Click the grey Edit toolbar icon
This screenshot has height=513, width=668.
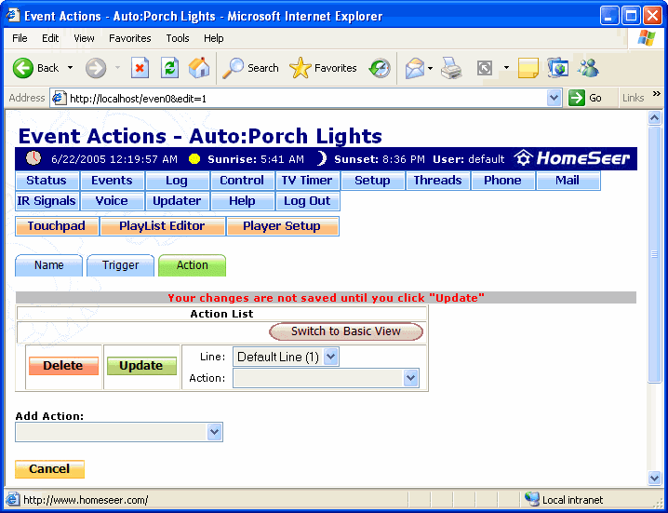pos(485,68)
